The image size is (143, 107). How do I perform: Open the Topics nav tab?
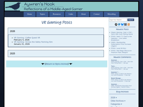[x=42, y=14]
